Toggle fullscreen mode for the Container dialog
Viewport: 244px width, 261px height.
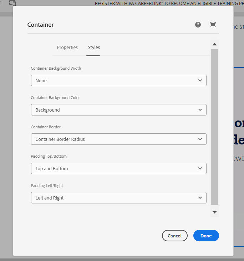pyautogui.click(x=213, y=25)
